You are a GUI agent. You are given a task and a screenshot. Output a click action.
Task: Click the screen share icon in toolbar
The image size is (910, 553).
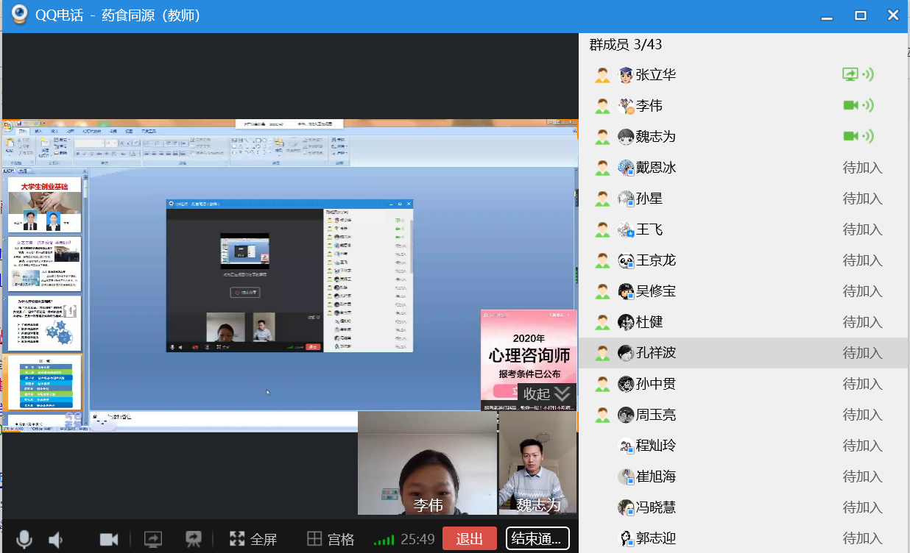[x=152, y=539]
